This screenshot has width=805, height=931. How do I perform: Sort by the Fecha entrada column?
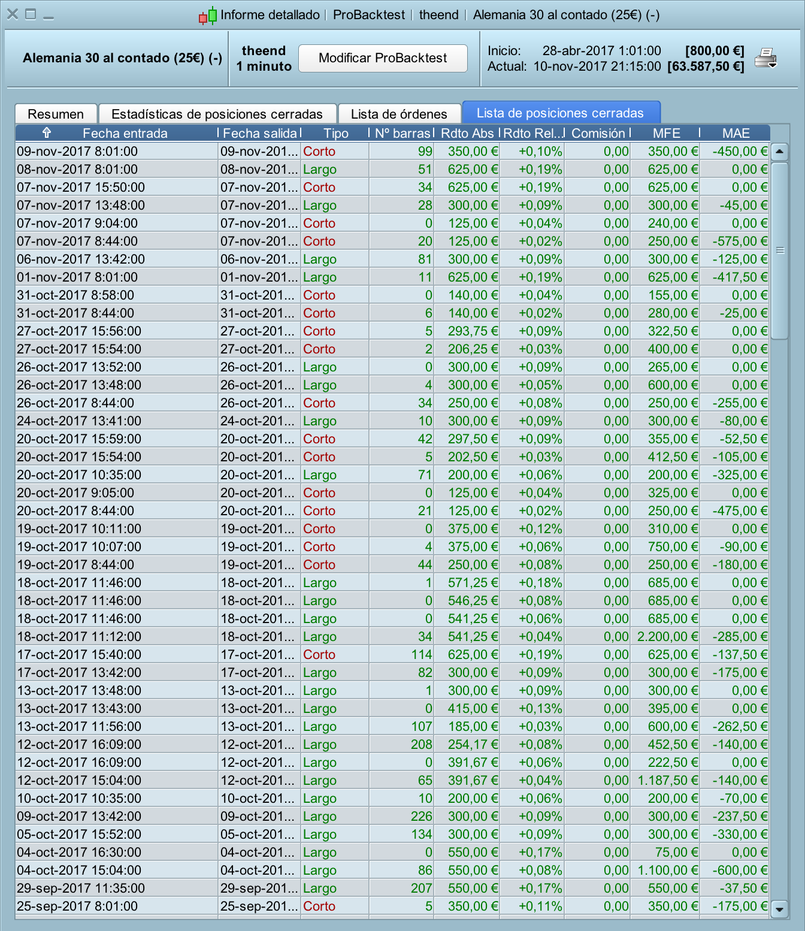pos(125,133)
